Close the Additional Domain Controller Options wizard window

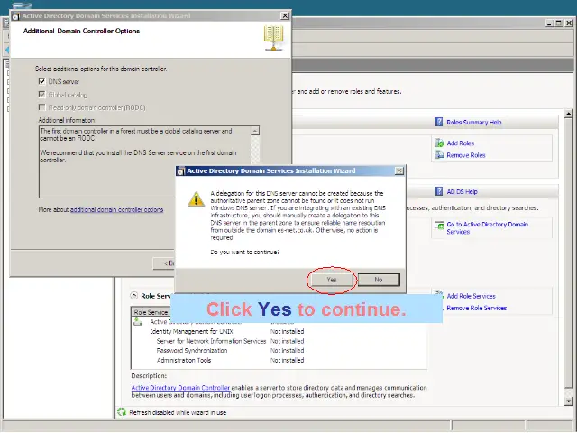point(285,15)
